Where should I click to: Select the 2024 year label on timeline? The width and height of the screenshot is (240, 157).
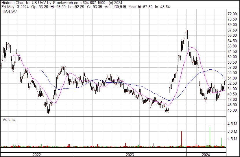pyautogui.click(x=206, y=155)
